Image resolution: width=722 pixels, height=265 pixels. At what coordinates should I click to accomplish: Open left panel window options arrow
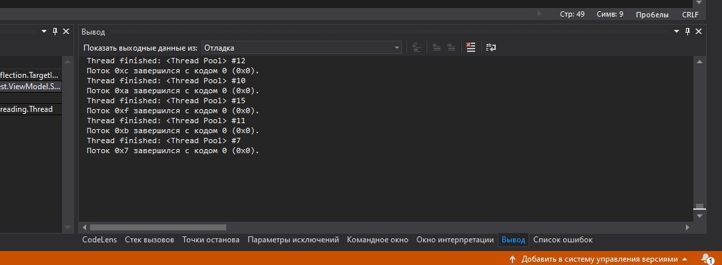coord(44,31)
